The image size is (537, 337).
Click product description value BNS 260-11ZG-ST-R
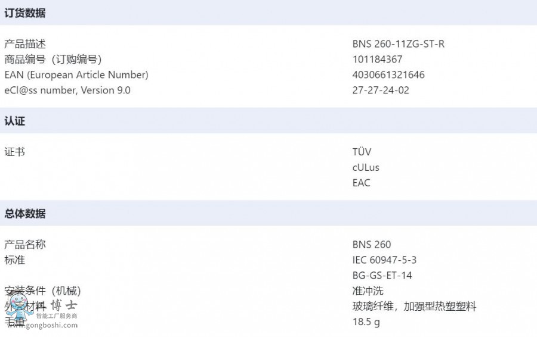pyautogui.click(x=399, y=43)
